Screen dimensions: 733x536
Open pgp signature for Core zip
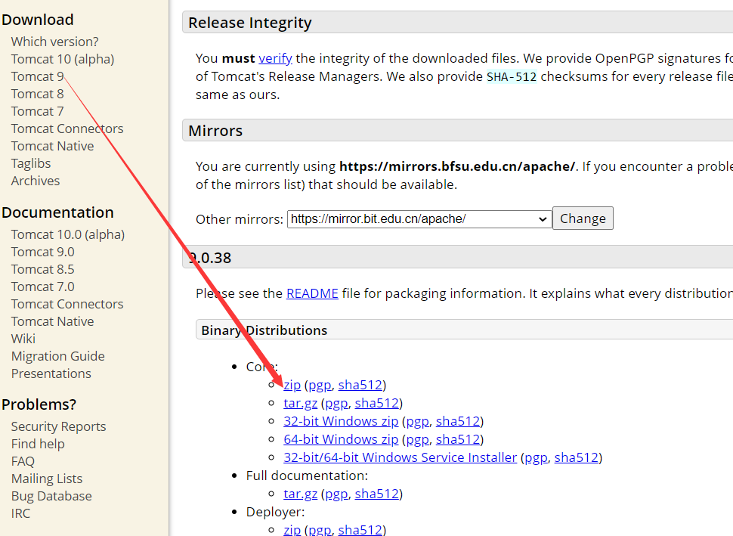(x=320, y=385)
